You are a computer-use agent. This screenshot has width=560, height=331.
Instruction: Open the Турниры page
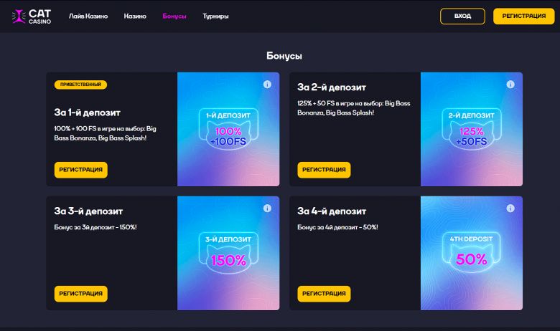[216, 16]
